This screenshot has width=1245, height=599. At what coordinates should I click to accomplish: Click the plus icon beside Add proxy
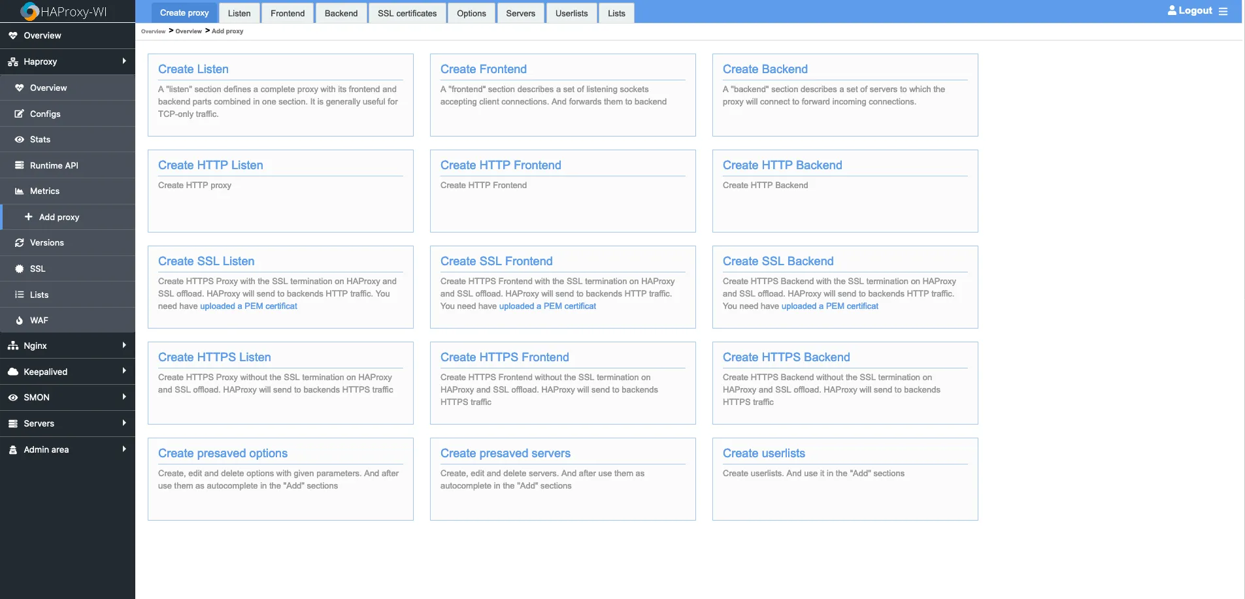[28, 216]
